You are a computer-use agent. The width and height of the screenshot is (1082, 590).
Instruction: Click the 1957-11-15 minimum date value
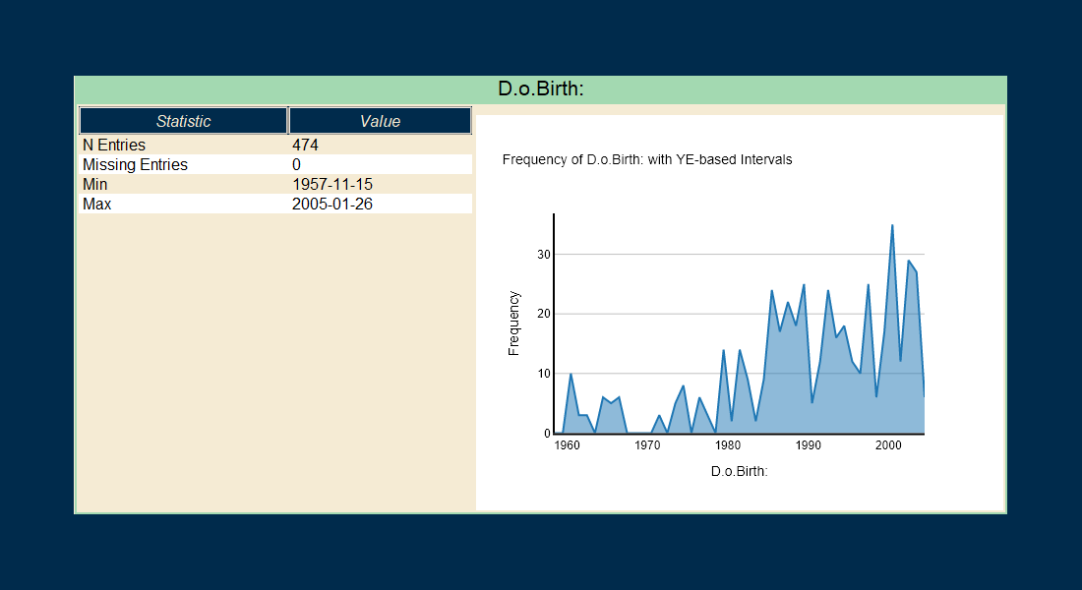pyautogui.click(x=332, y=184)
